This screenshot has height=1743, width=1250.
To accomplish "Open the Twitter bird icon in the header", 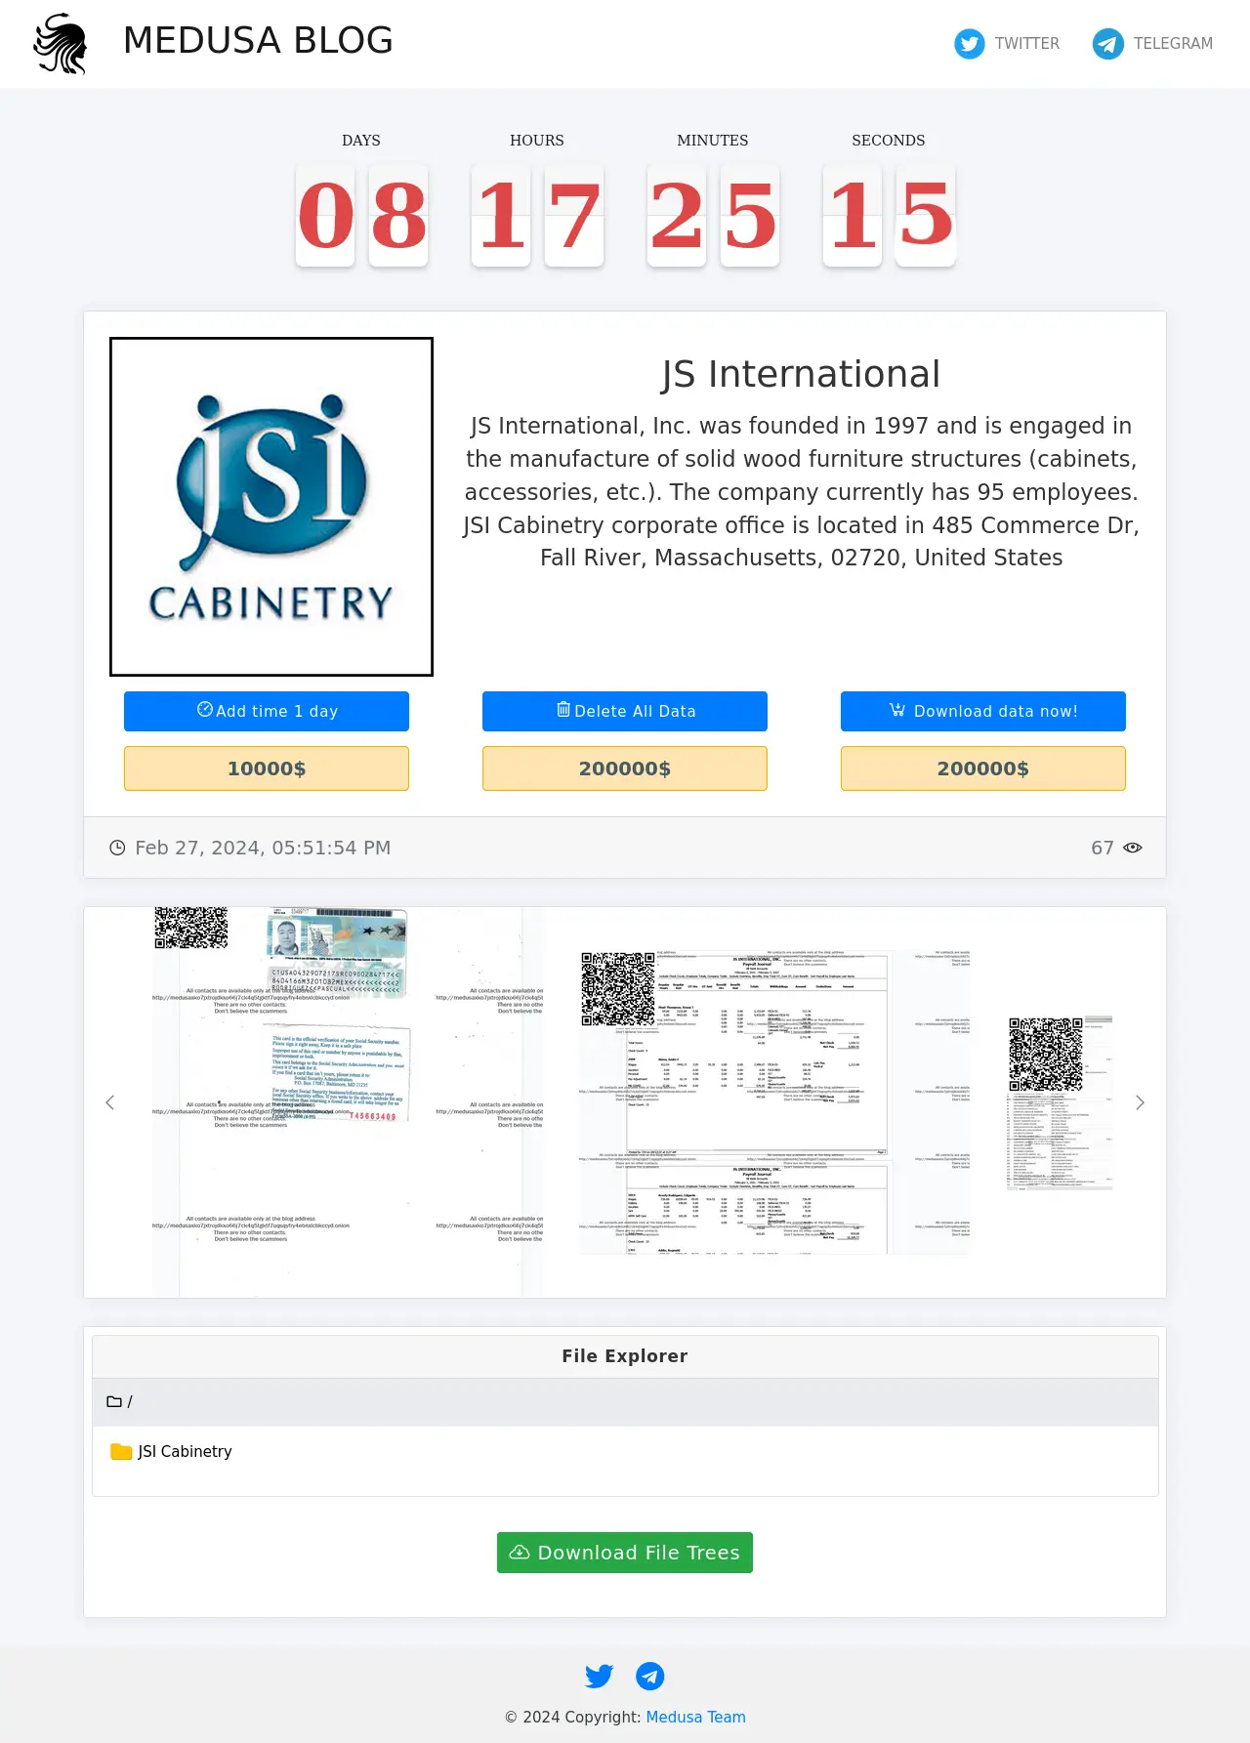I will [969, 44].
